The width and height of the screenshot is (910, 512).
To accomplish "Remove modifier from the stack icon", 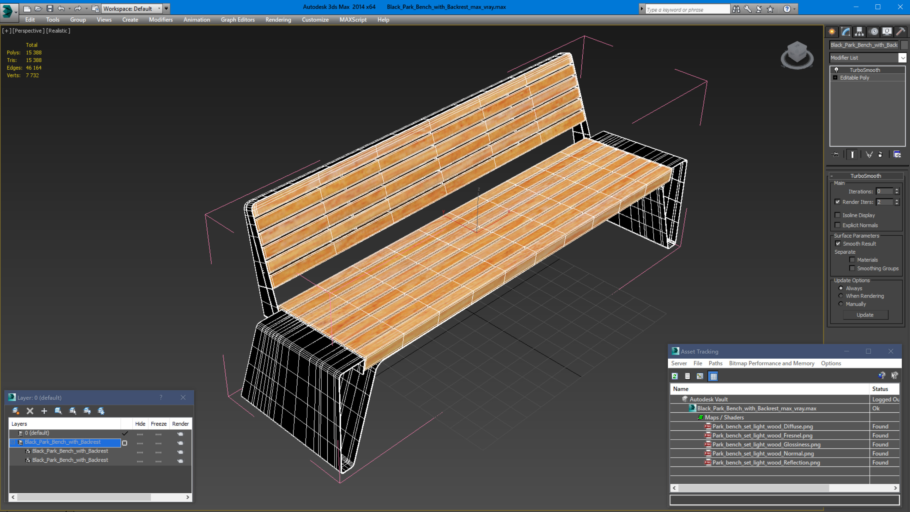I will coord(880,155).
